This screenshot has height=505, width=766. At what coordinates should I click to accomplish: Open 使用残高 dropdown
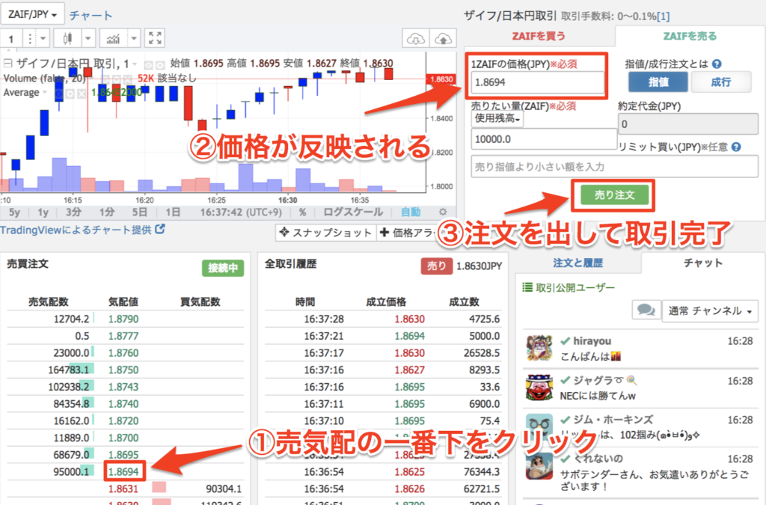pos(497,118)
